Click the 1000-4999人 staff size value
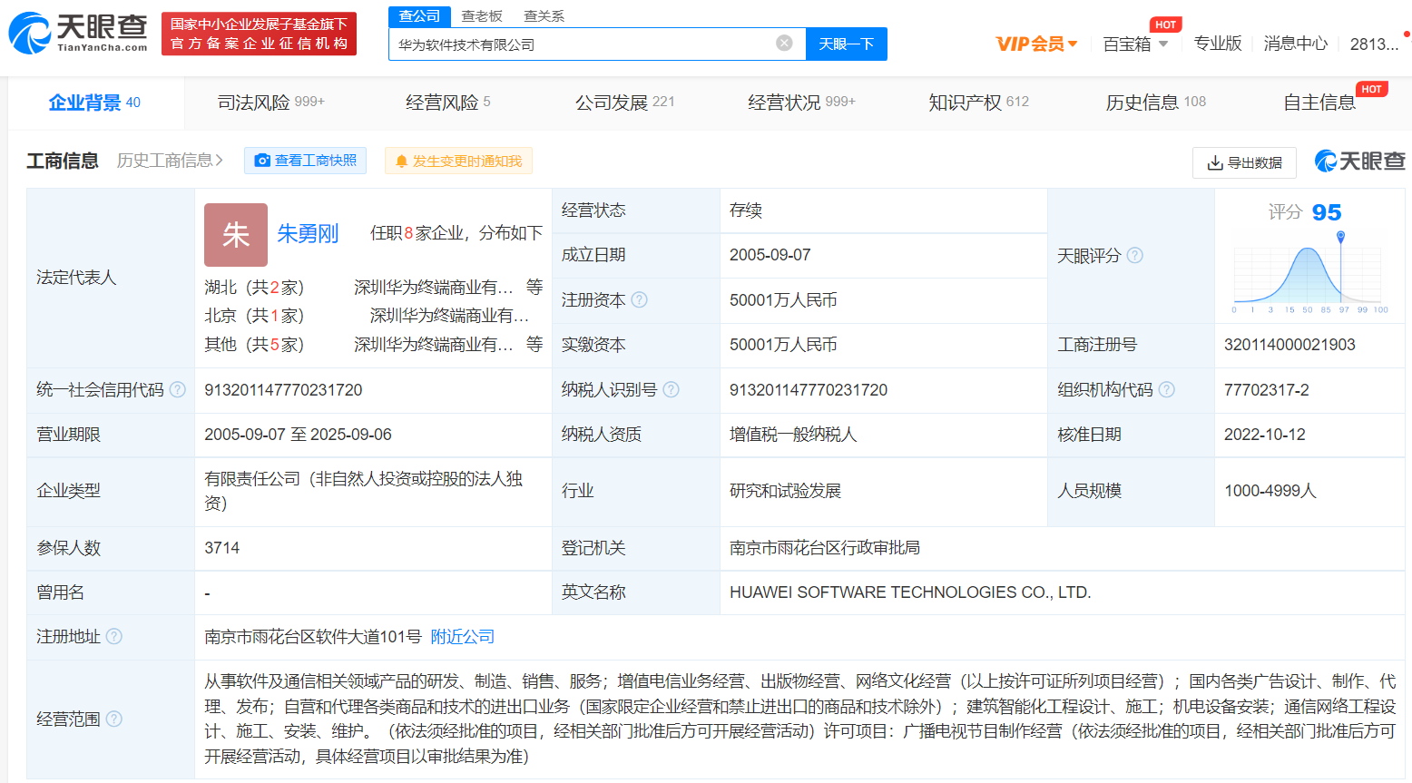This screenshot has width=1412, height=783. (x=1270, y=491)
